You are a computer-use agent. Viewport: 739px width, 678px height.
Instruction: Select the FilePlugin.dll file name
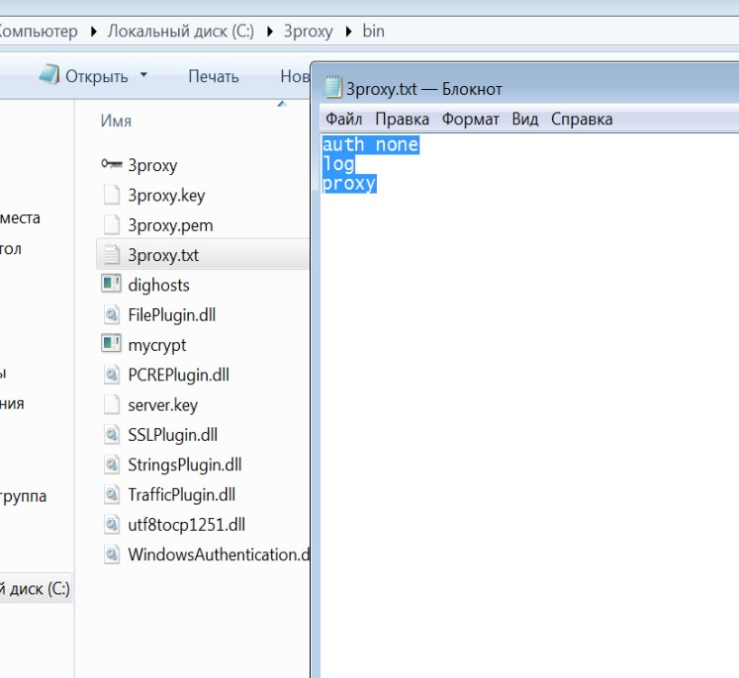[171, 314]
